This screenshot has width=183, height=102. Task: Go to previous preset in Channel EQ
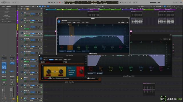[62, 22]
